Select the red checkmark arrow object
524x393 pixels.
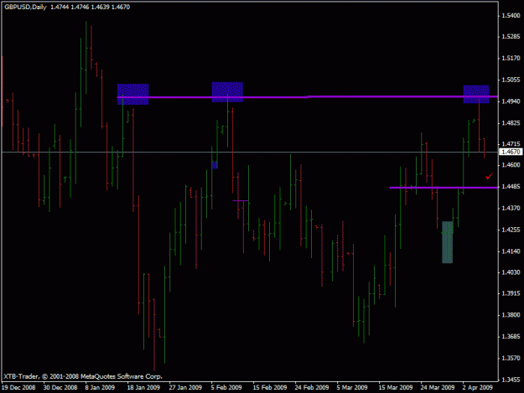(x=490, y=176)
